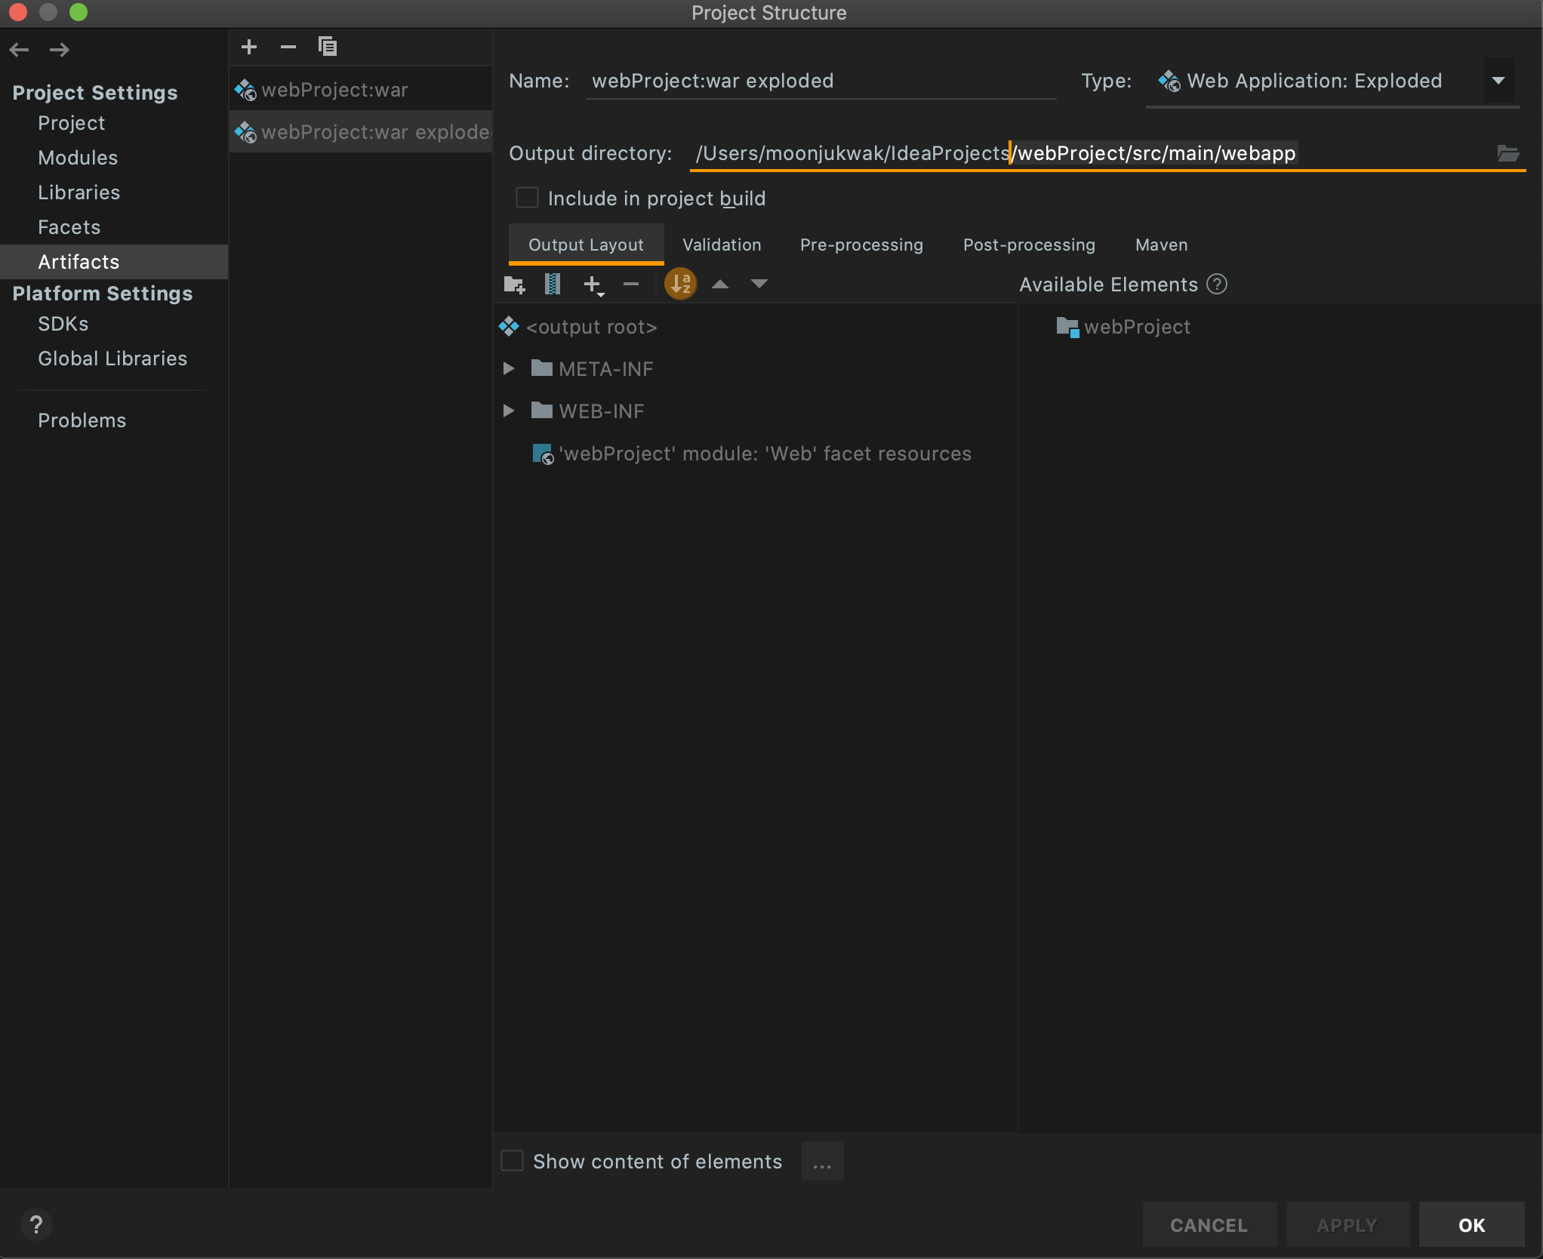Check Show content of elements
The width and height of the screenshot is (1543, 1259).
pos(513,1161)
